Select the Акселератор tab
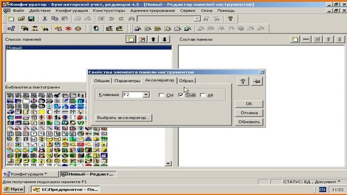The image size is (347, 195). pyautogui.click(x=159, y=80)
